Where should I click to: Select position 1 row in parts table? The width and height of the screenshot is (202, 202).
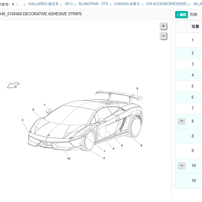192,40
